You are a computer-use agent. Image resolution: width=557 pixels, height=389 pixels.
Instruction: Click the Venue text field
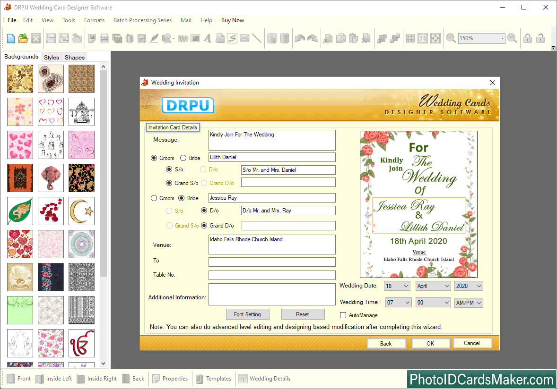point(272,245)
